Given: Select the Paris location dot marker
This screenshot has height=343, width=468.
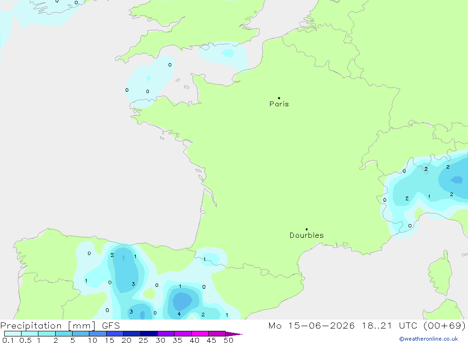Looking at the screenshot, I should 279,98.
